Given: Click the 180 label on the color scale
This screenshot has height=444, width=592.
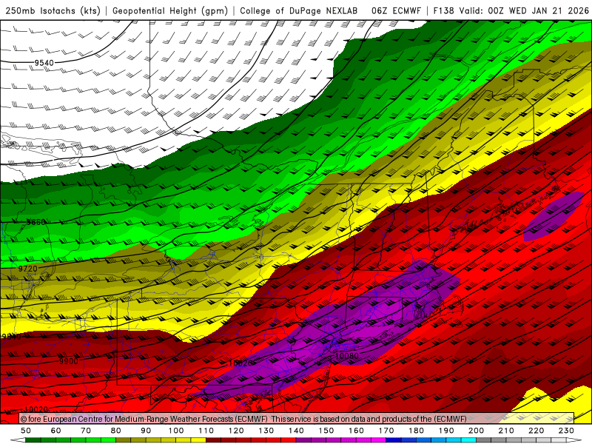Looking at the screenshot, I should pos(416,431).
